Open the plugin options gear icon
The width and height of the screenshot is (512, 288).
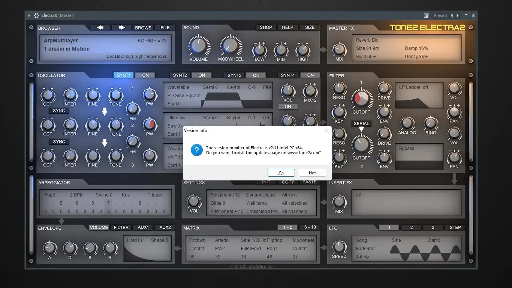coord(36,15)
